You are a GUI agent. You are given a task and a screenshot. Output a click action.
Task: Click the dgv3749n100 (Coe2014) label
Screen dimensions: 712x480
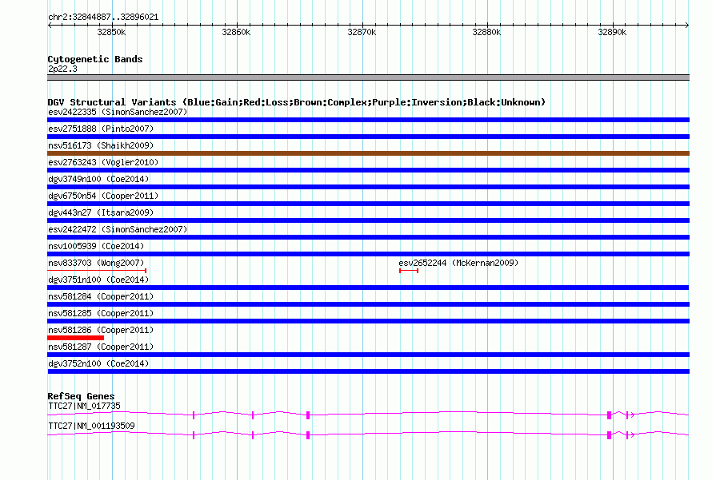coord(98,179)
